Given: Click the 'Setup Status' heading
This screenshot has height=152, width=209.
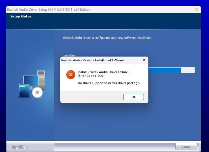Looking at the screenshot, I should click(21, 16).
